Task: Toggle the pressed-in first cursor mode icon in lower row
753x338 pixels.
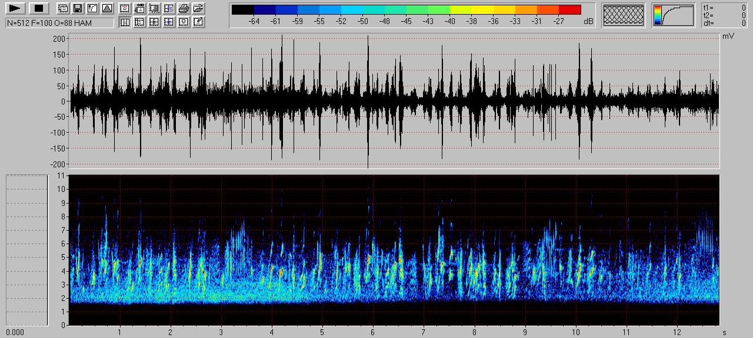Action: coord(125,22)
